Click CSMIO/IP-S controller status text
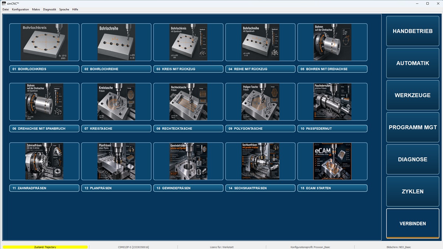The height and width of the screenshot is (249, 443). [x=134, y=247]
